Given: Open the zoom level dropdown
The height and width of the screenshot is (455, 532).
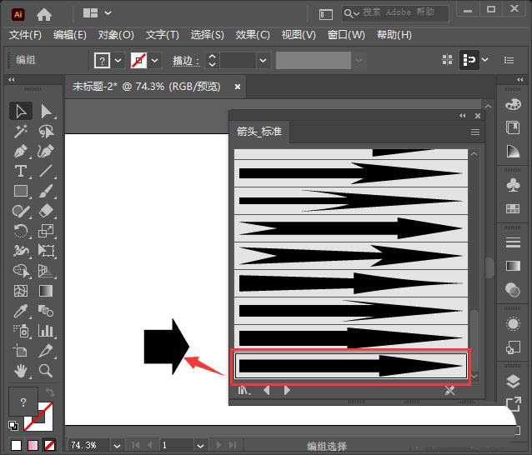Looking at the screenshot, I should tap(117, 445).
